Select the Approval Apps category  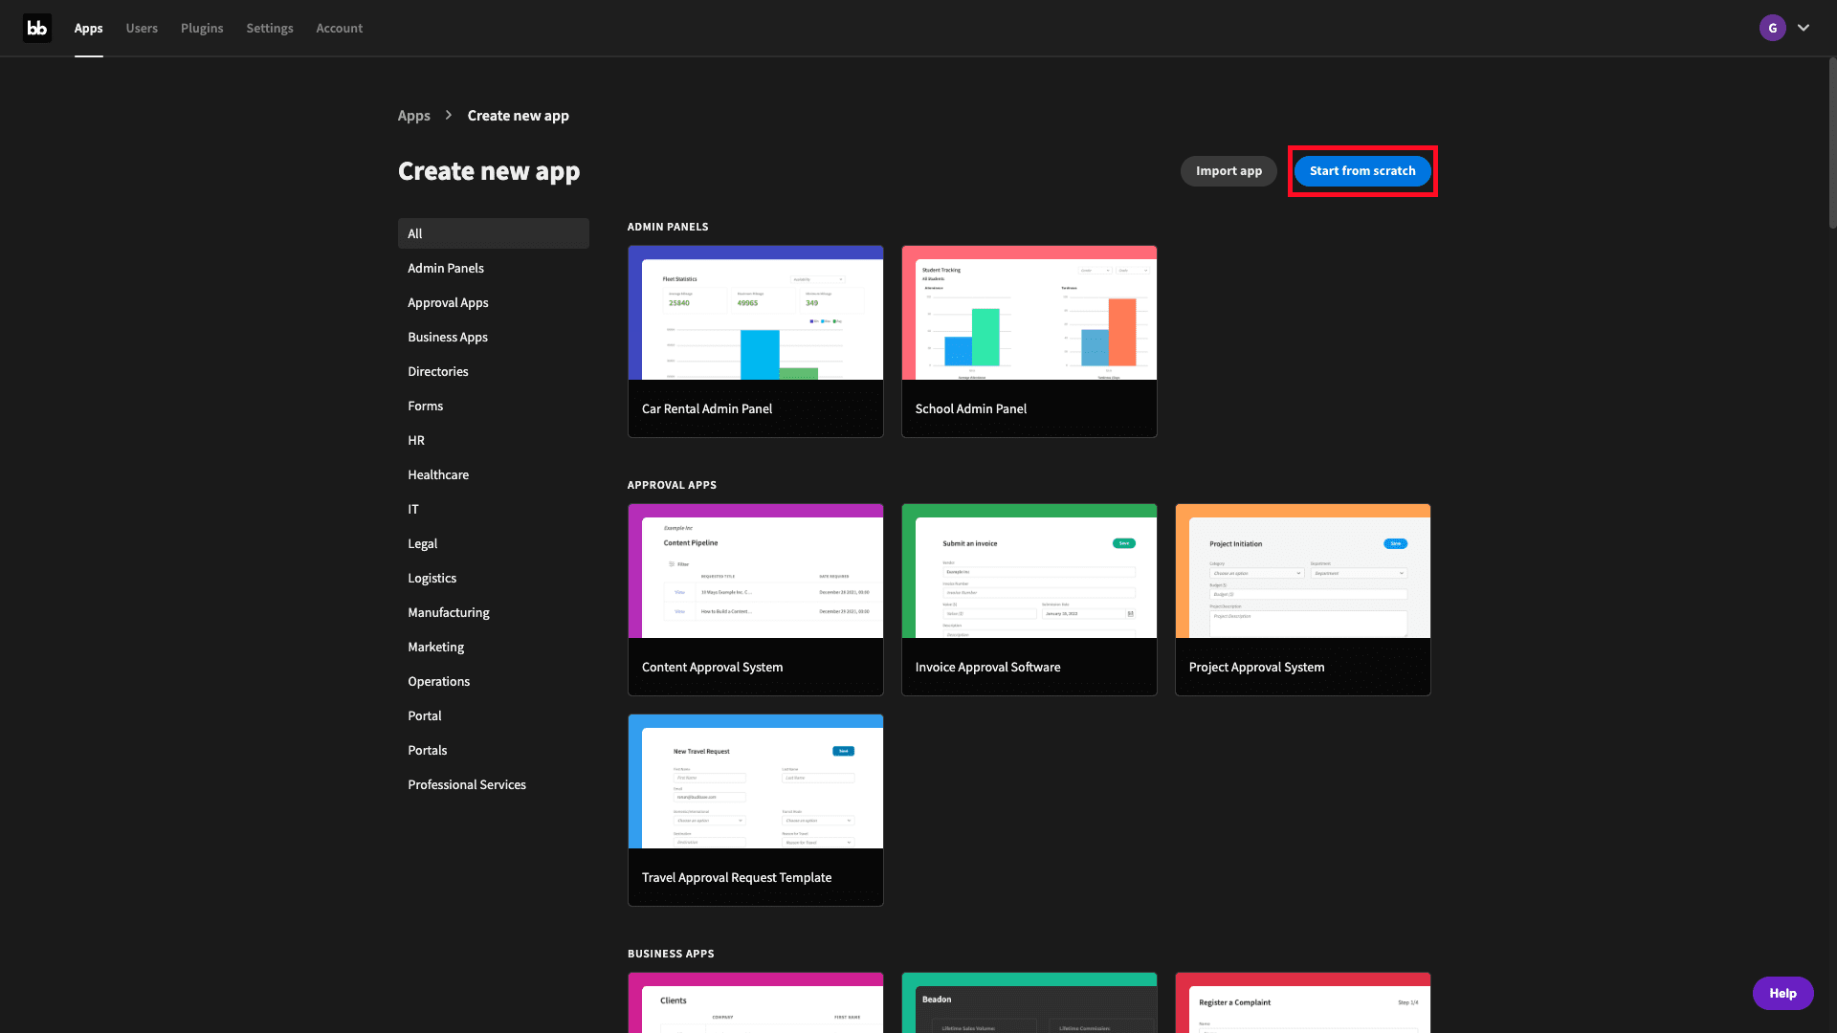click(448, 301)
